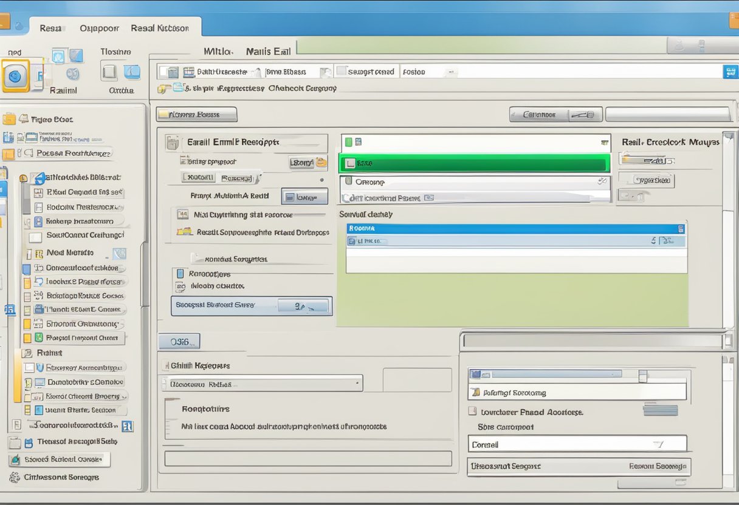Toggle the checkbox beside Lourchaer Praad Aootorse
Viewport: 739px width, 505px height.
pyautogui.click(x=473, y=412)
